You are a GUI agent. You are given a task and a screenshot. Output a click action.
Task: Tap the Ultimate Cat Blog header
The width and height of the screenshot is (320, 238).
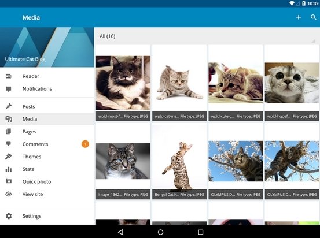click(47, 47)
